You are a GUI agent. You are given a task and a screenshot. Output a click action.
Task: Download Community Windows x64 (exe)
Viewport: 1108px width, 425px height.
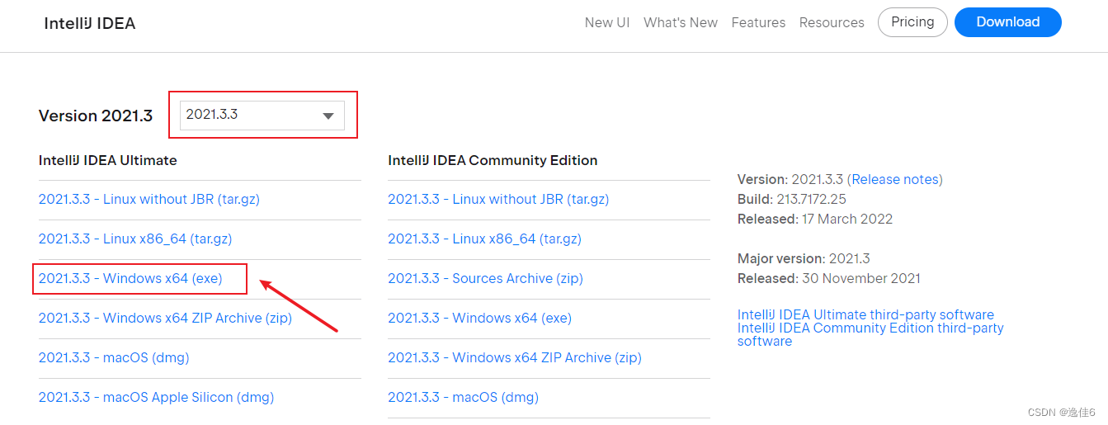click(x=479, y=318)
